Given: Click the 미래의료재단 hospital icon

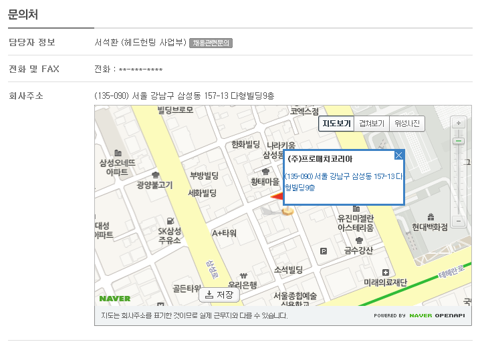Looking at the screenshot, I should click(385, 272).
